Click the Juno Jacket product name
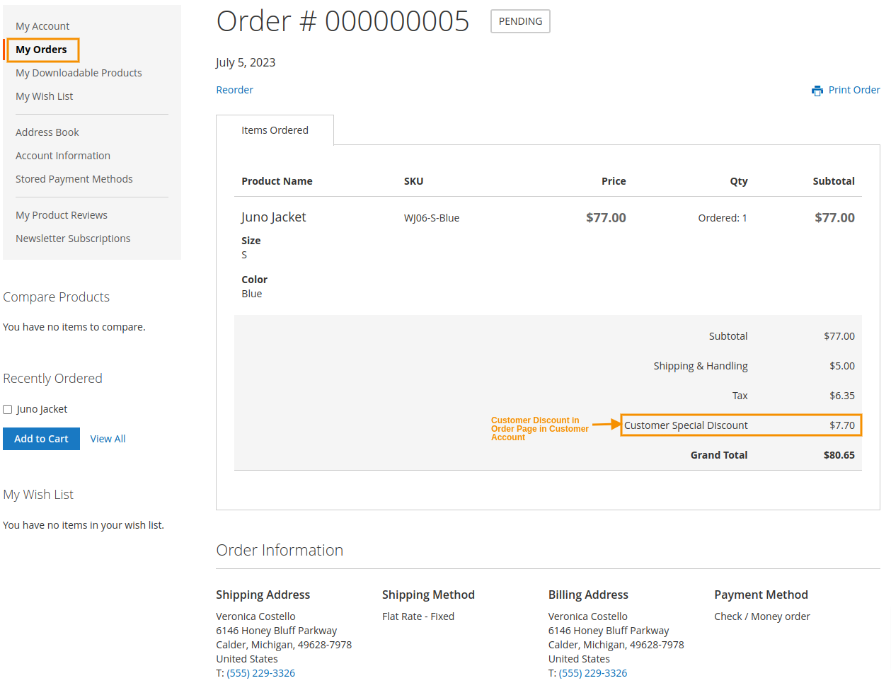Screen dimensions: 891x683 [273, 217]
